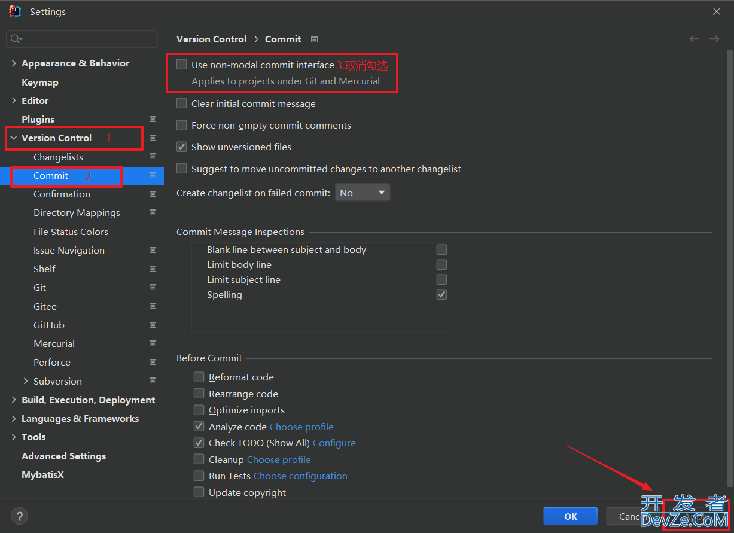
Task: Click the settings search field
Action: coord(82,39)
